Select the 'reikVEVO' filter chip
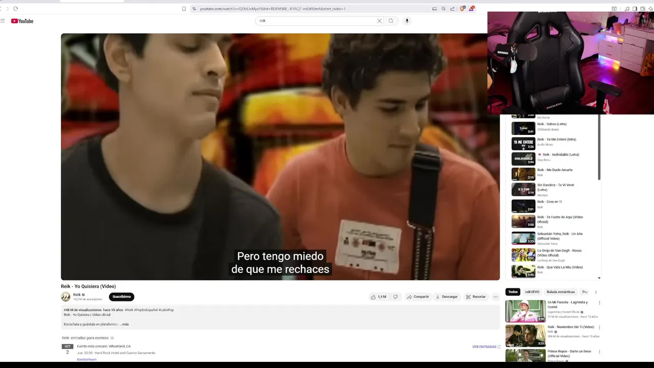654x368 pixels. pyautogui.click(x=532, y=292)
